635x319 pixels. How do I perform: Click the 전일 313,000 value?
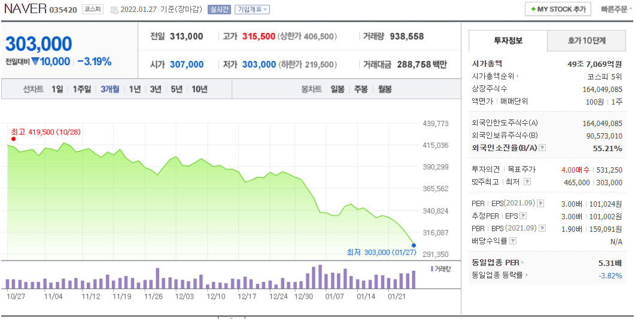click(187, 37)
